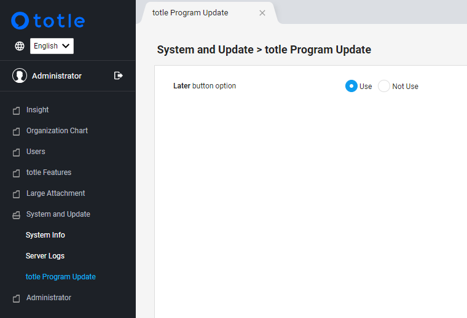Expand the Administrator menu in sidebar

[49, 298]
